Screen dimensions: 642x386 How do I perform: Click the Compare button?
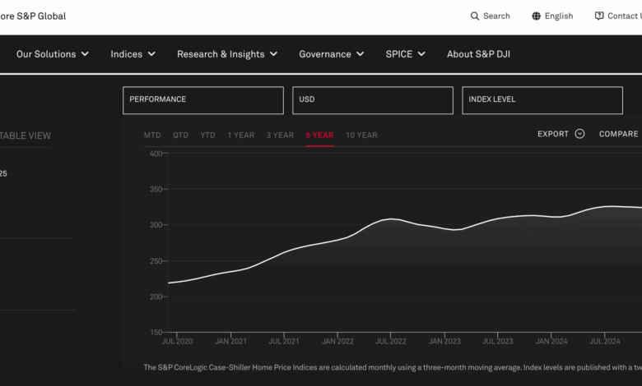point(618,134)
